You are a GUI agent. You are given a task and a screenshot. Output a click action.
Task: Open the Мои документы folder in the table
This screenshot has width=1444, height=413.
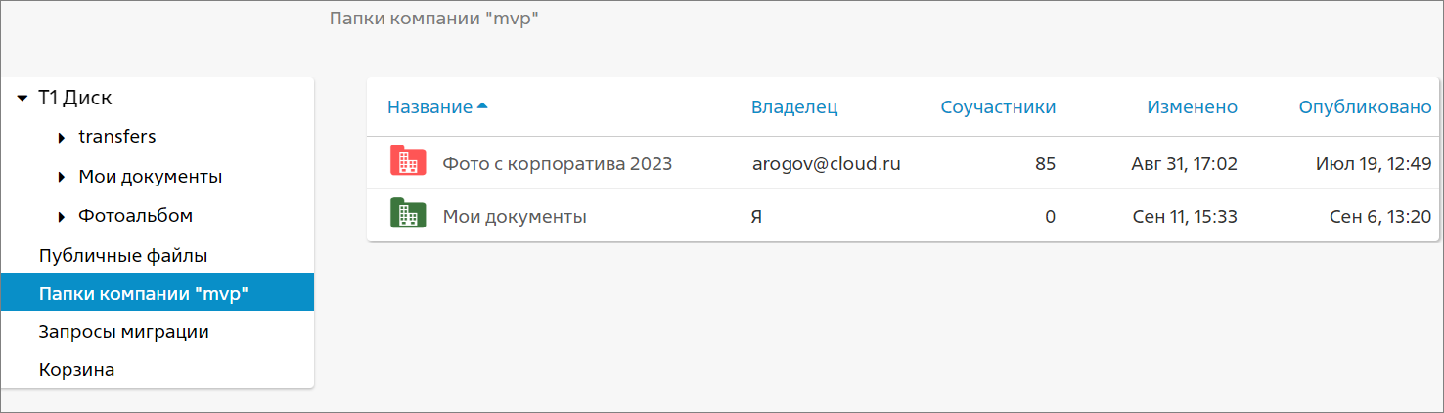tap(515, 217)
